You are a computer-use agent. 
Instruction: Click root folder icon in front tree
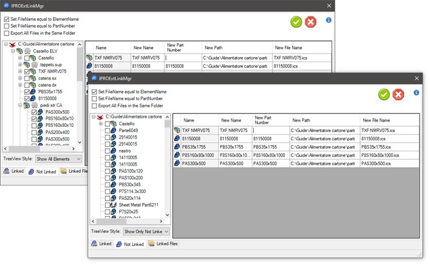100,117
